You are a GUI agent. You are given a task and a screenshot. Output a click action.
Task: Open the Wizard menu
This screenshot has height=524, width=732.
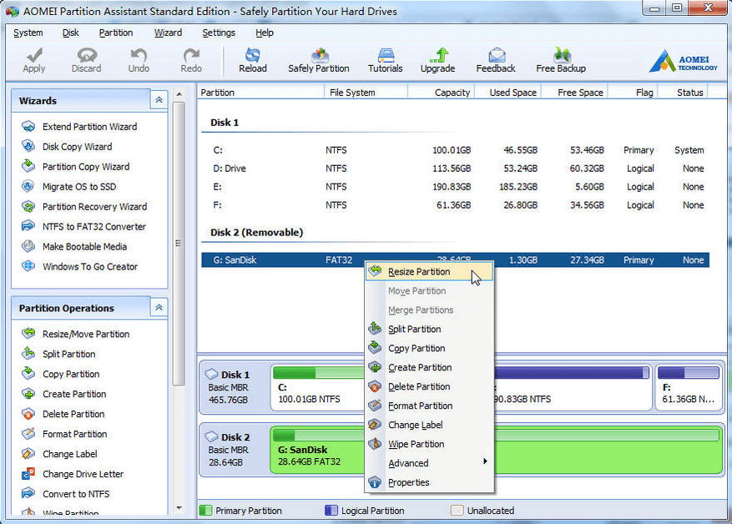(168, 33)
